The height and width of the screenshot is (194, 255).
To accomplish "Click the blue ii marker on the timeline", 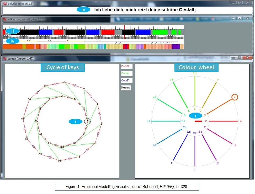I will [x=13, y=31].
